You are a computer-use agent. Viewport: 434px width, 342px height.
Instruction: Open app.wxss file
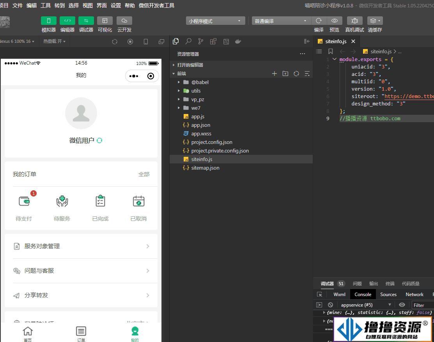241,133
